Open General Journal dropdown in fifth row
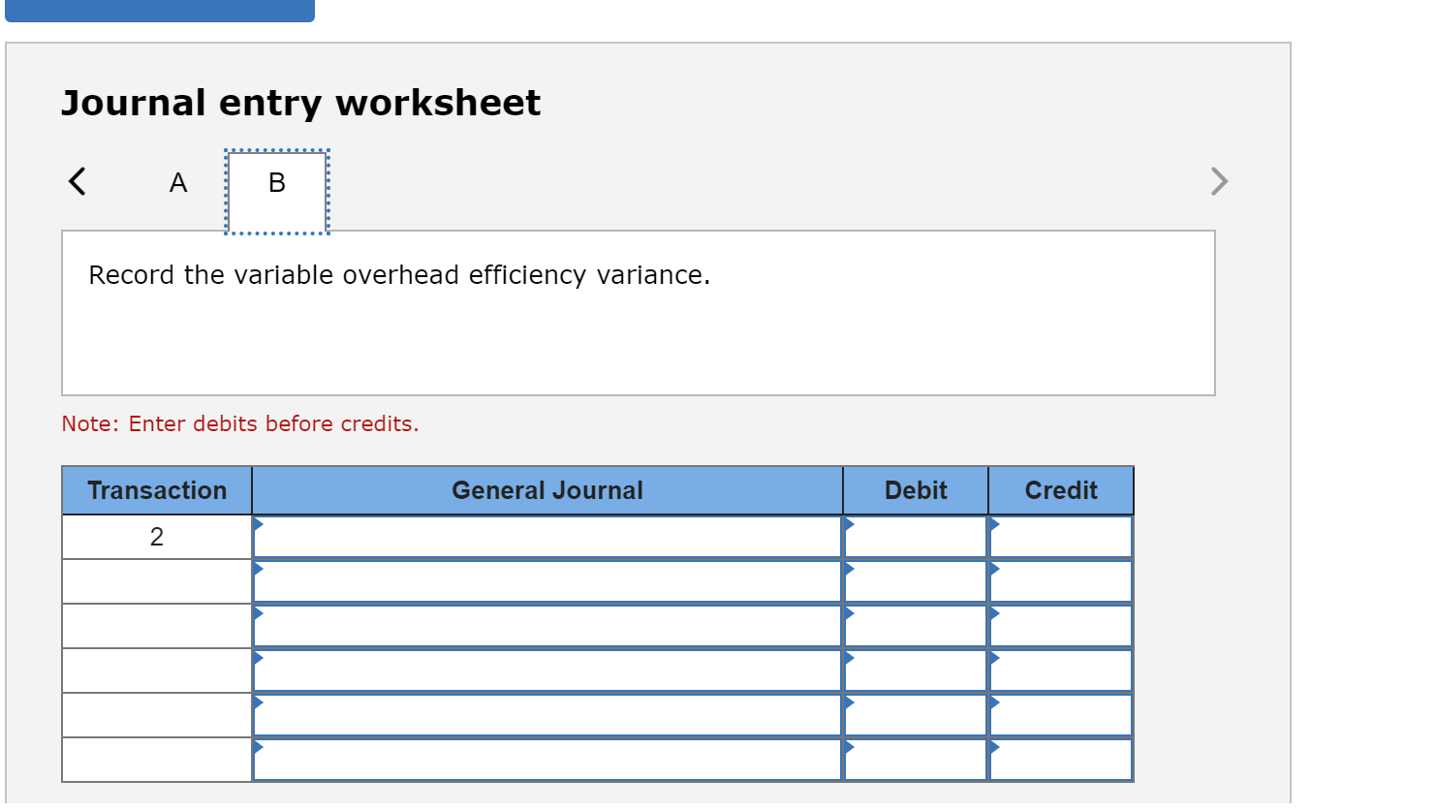This screenshot has height=811, width=1436. [x=547, y=715]
